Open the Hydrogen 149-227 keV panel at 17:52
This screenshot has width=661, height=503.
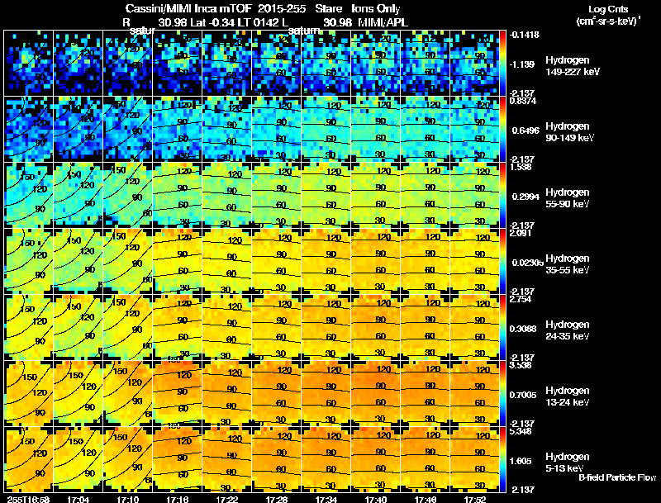pos(474,63)
